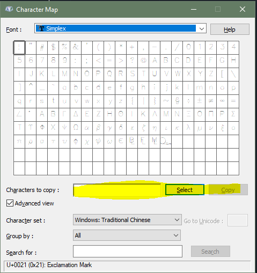Select the Greek beta β character cell

(x=98, y=128)
